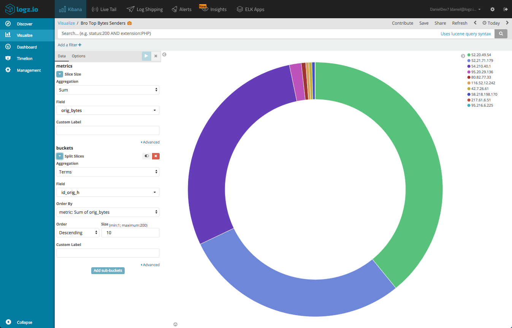This screenshot has height=328, width=512.
Task: Apply changes with the play button
Action: tap(146, 56)
